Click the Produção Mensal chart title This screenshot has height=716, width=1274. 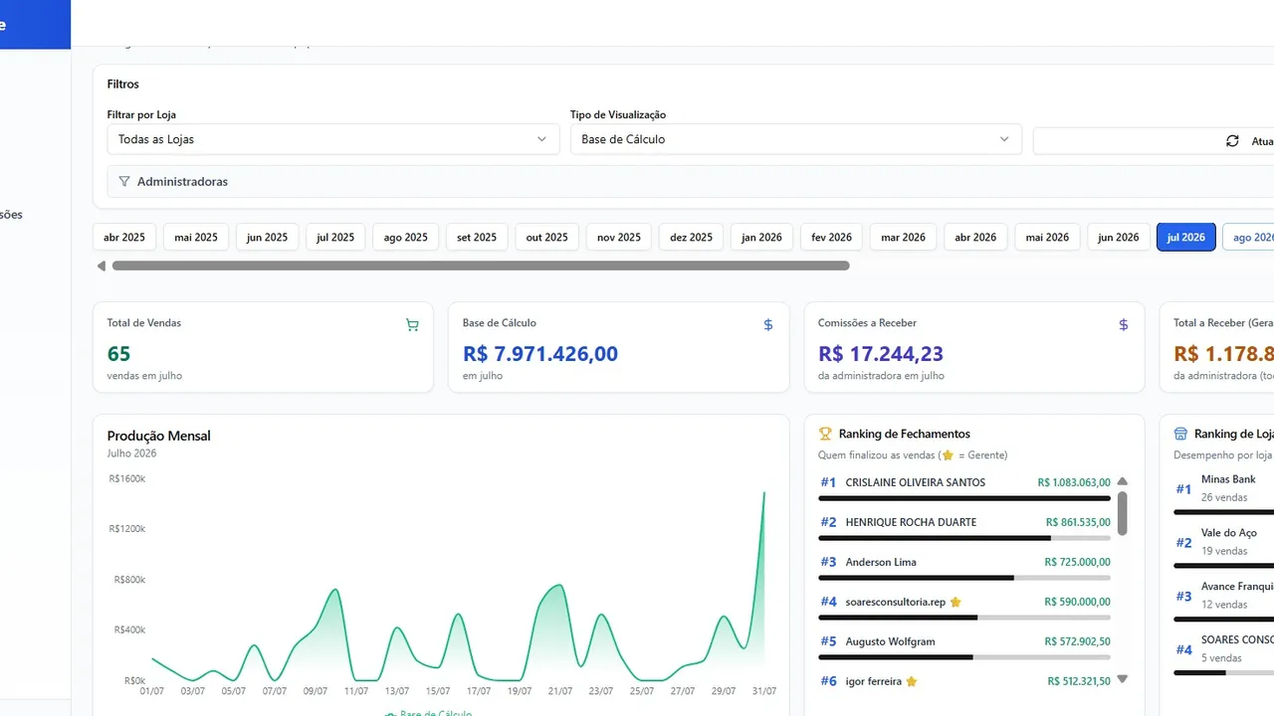click(159, 436)
